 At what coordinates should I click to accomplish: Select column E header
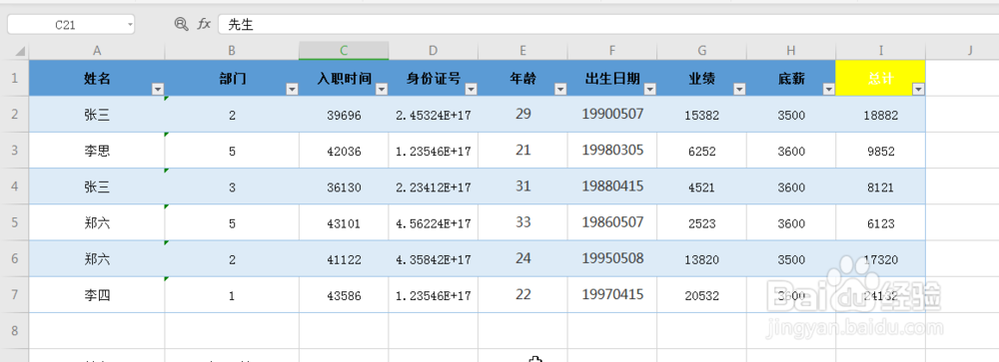pyautogui.click(x=523, y=51)
